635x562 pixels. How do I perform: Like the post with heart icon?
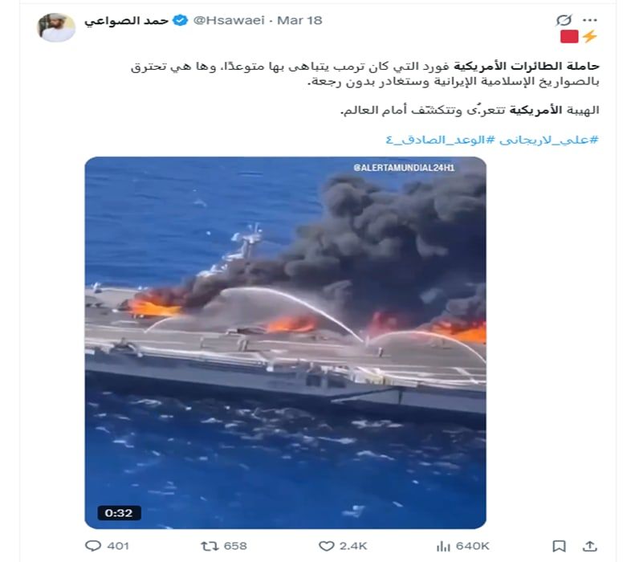pos(327,546)
